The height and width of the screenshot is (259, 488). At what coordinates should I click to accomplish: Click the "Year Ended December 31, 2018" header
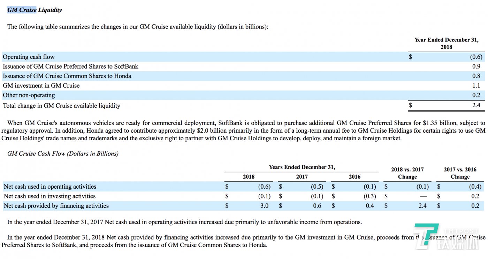(x=446, y=43)
